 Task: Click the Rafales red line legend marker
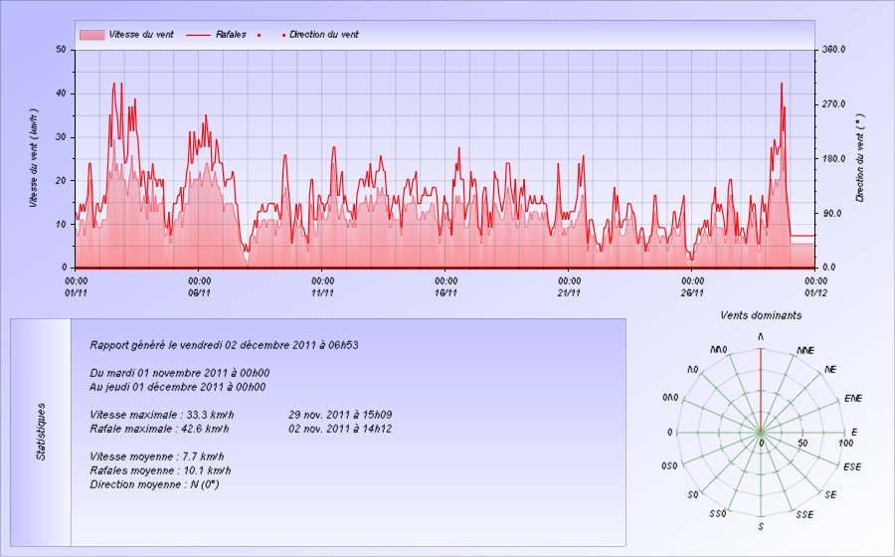pos(199,35)
